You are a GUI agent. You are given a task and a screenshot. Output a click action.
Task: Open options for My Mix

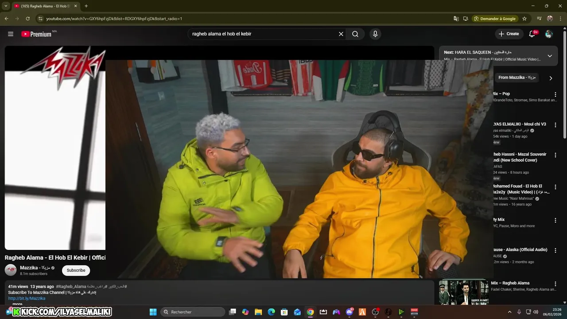[x=555, y=220]
